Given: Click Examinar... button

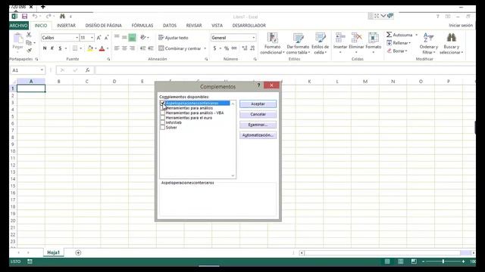Looking at the screenshot, I should click(x=258, y=125).
